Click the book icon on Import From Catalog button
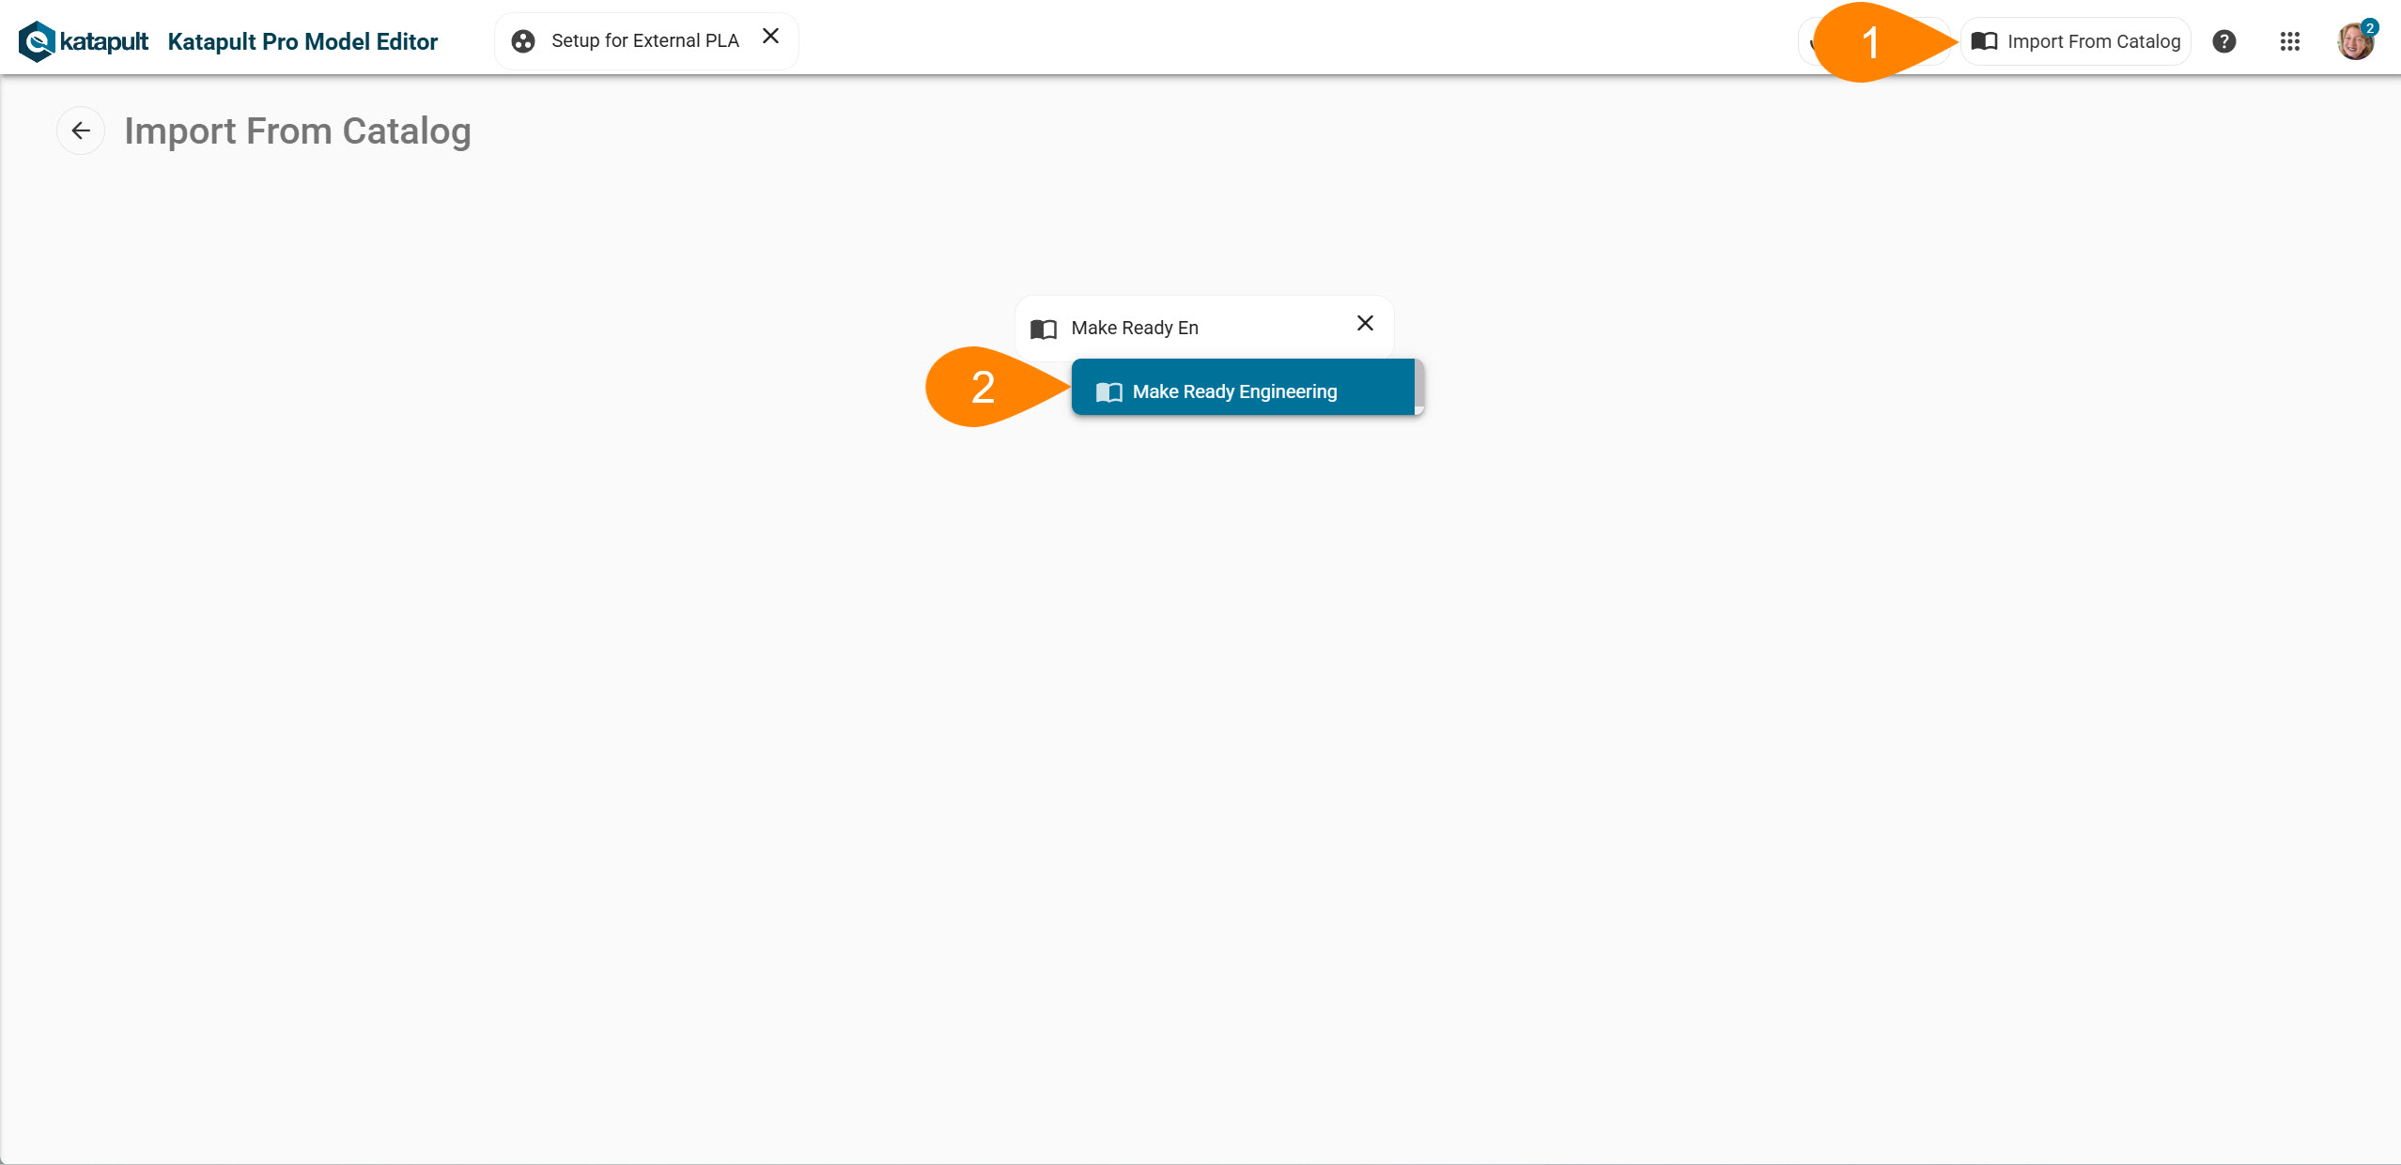Viewport: 2401px width, 1165px height. 1984,41
